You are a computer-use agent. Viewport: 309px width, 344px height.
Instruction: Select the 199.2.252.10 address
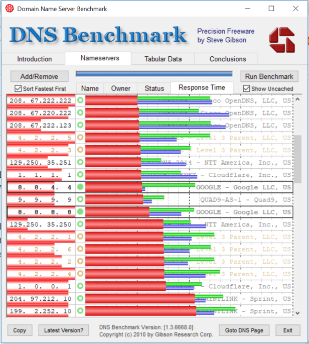[41, 311]
